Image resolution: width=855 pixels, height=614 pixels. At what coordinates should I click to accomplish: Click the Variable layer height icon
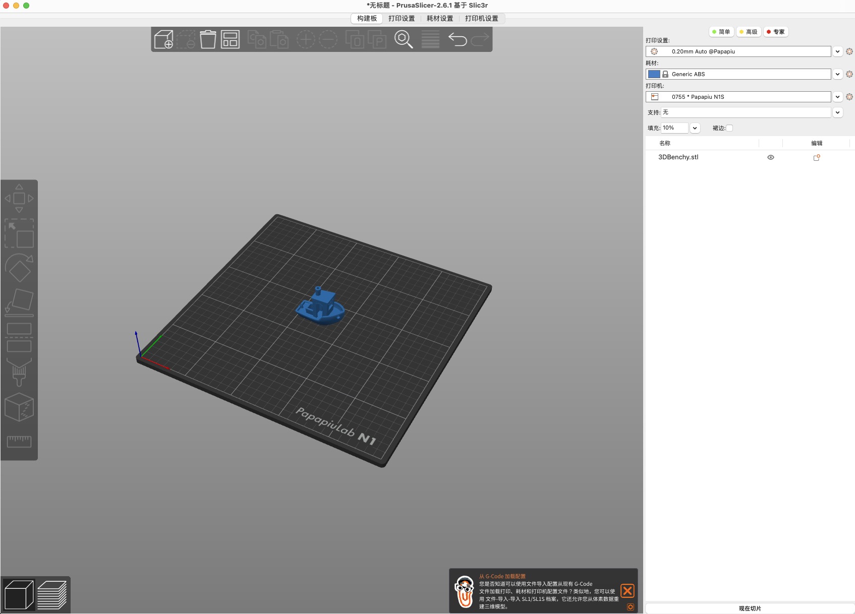(x=430, y=39)
